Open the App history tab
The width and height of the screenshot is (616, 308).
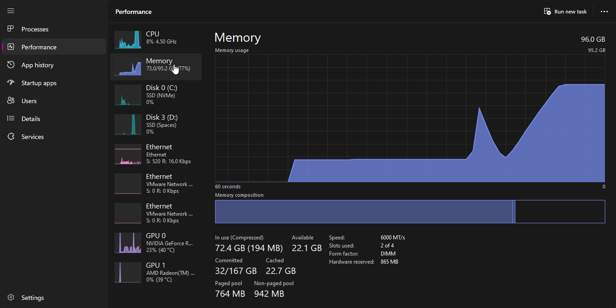click(x=54, y=65)
